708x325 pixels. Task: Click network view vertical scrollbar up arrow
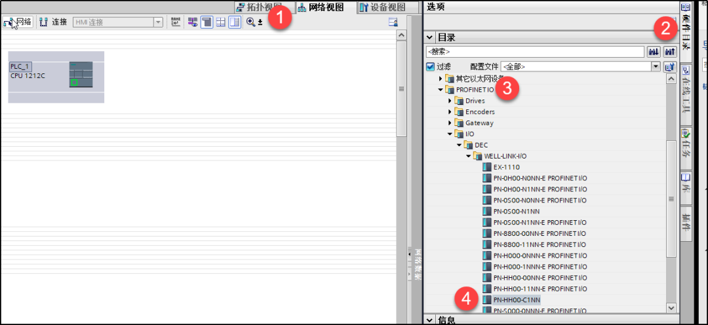(x=401, y=35)
